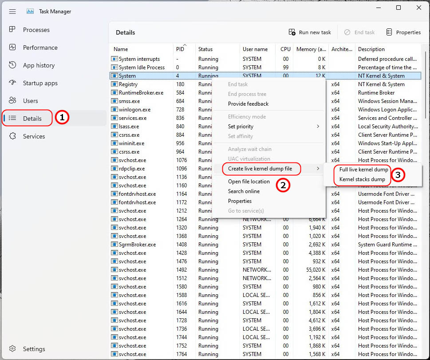Click the System Guard Runtime description
430x360 pixels.
(x=387, y=245)
